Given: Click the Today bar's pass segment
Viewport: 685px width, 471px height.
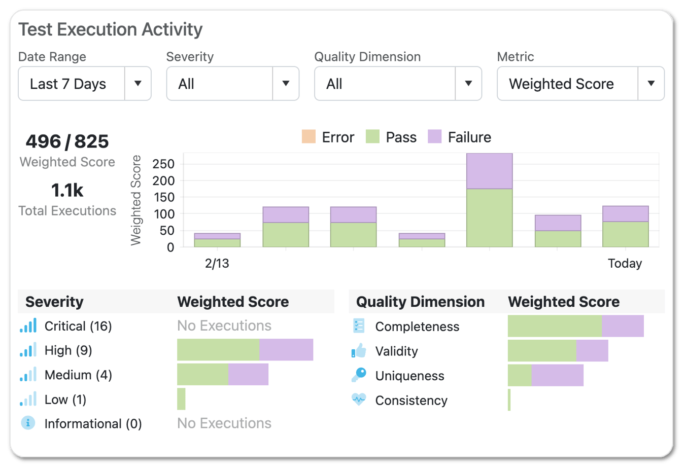Looking at the screenshot, I should coord(626,234).
